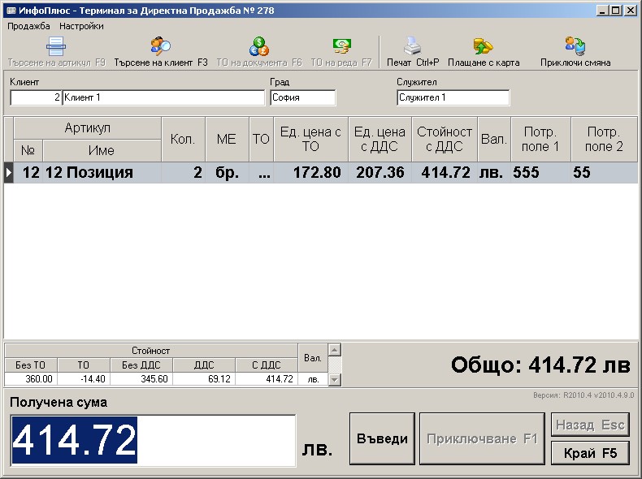Click the 414.72 value cell in item row
The height and width of the screenshot is (479, 642).
(x=445, y=172)
